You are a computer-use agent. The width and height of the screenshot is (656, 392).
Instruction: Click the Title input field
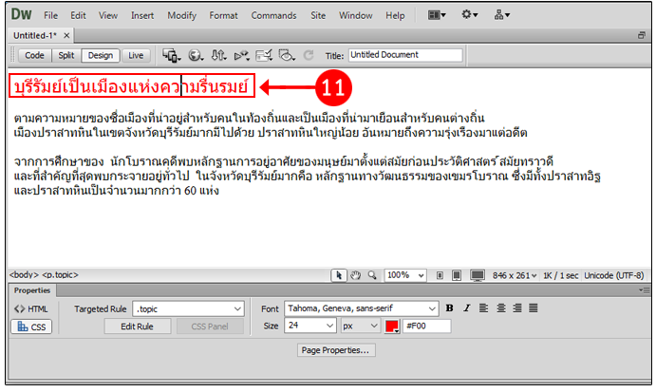[405, 55]
